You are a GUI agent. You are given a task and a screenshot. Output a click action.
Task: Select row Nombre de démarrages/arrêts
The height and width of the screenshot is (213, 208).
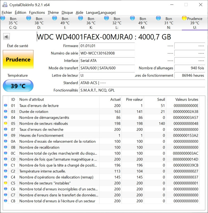click(101, 117)
